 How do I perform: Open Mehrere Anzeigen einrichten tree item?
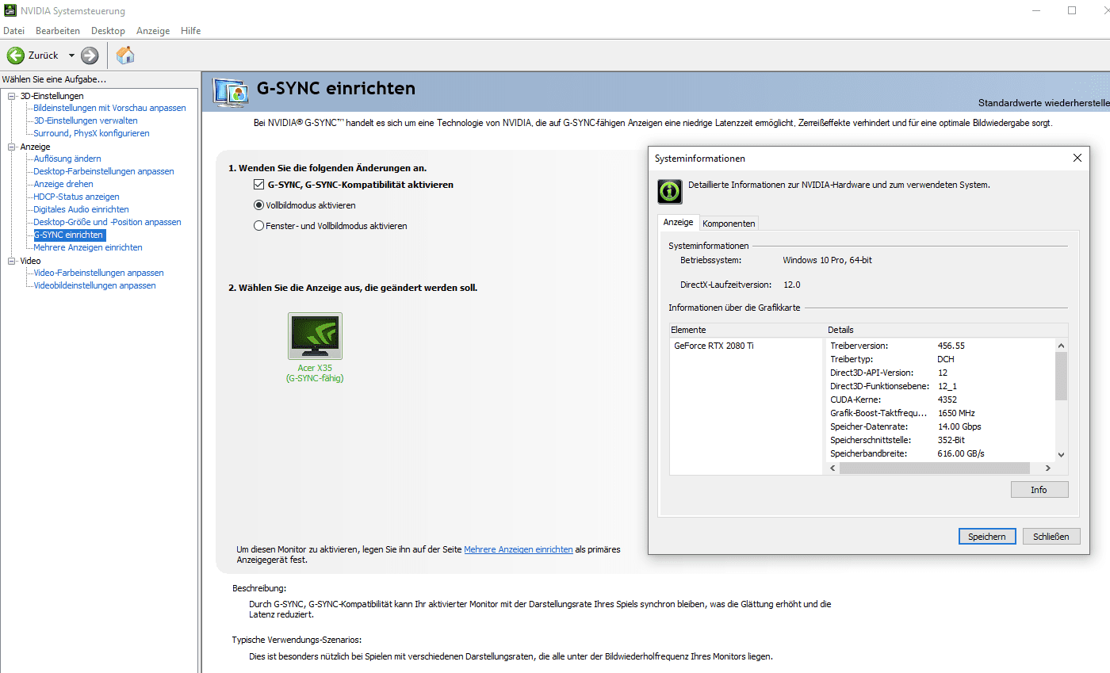tap(88, 247)
